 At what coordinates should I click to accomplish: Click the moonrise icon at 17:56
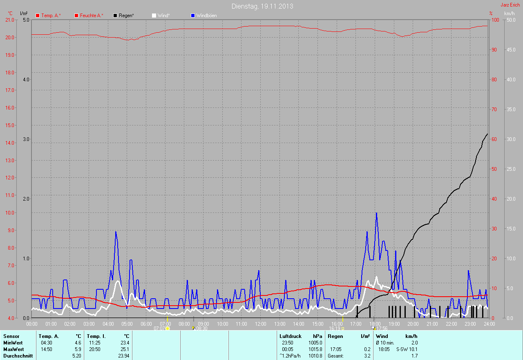tap(373, 328)
